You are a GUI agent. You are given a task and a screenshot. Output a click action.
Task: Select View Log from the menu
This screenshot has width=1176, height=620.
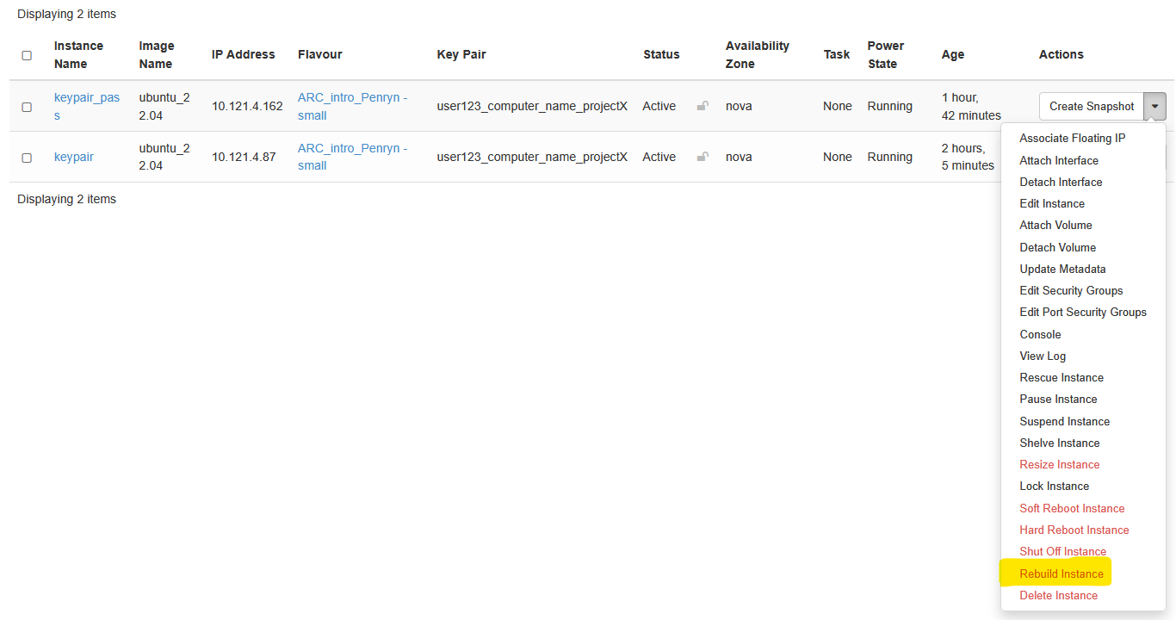tap(1043, 356)
